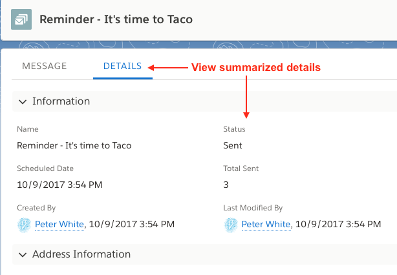This screenshot has height=275, width=397.
Task: Collapse the Address Information section chevron
Action: pos(23,254)
